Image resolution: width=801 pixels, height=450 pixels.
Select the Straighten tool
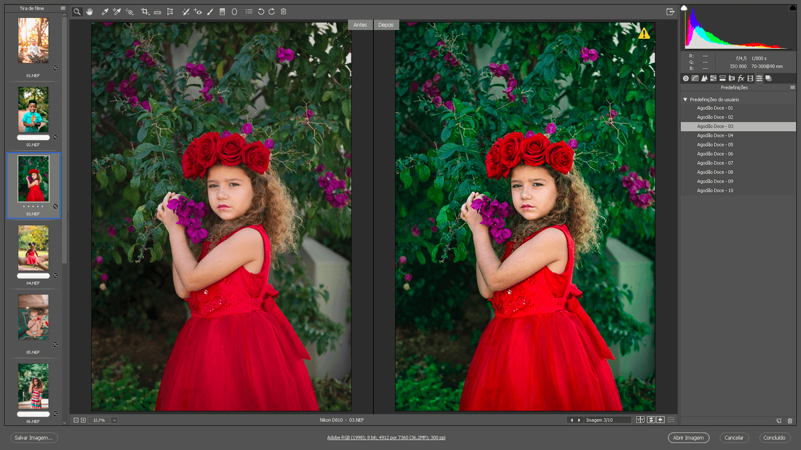[158, 12]
